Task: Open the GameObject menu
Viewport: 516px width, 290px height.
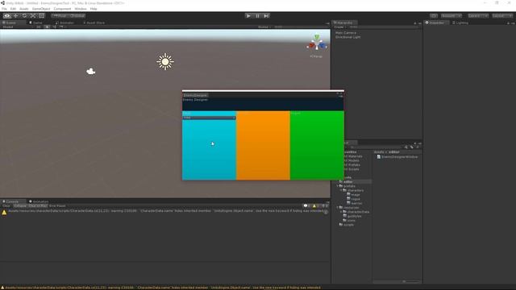Action: click(41, 9)
